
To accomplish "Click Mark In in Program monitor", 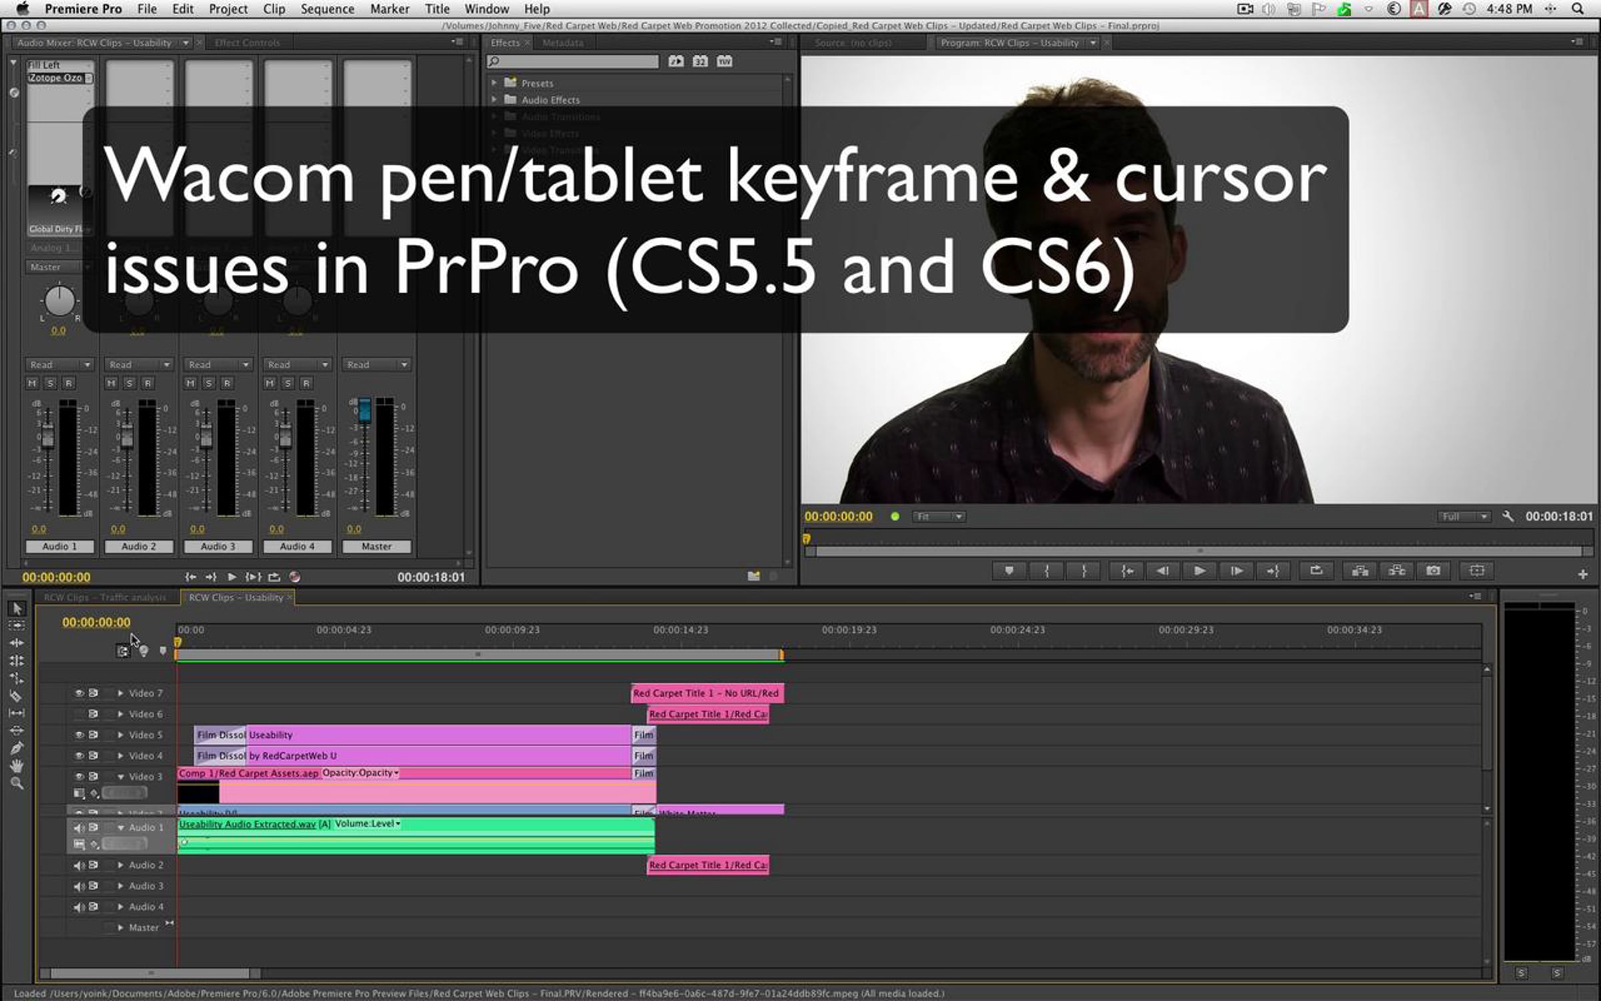I will coord(1047,571).
